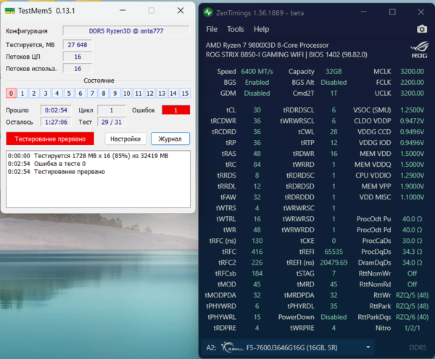The width and height of the screenshot is (435, 359).
Task: Click the tREFI (ns) value 20479.69
Action: [333, 263]
